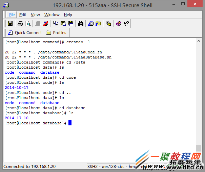Open Print Preview from the toolbar
205x172 pixels.
point(27,23)
